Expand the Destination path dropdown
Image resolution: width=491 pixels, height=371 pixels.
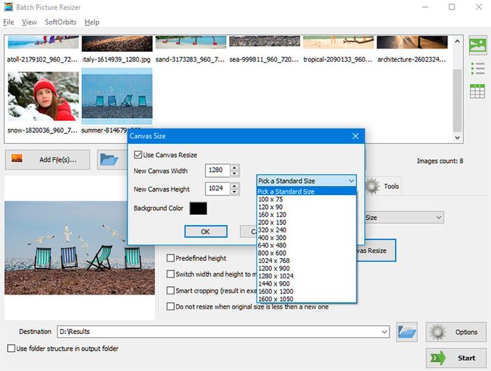pyautogui.click(x=384, y=332)
